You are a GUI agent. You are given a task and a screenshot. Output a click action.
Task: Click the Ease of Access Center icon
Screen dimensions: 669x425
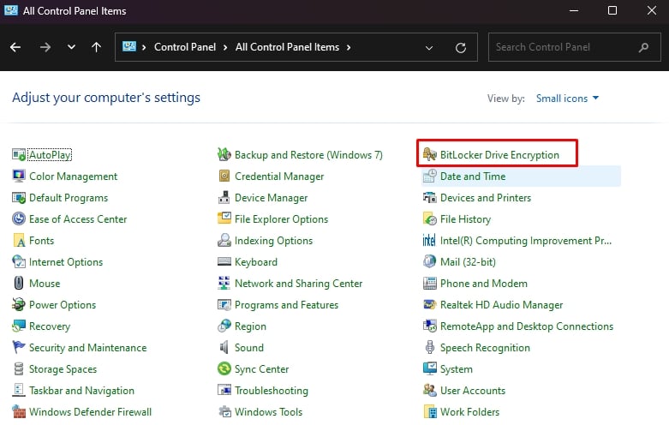19,218
